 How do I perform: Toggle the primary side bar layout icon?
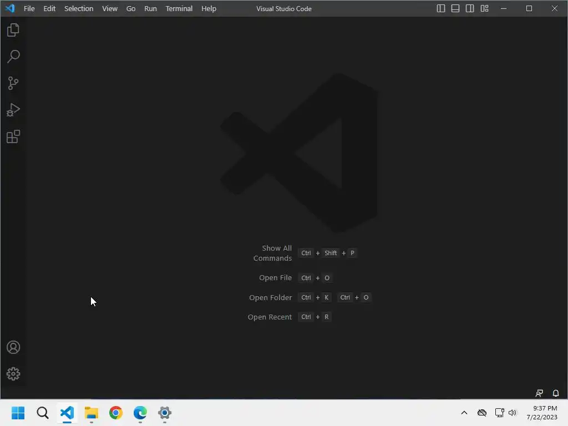click(x=441, y=8)
